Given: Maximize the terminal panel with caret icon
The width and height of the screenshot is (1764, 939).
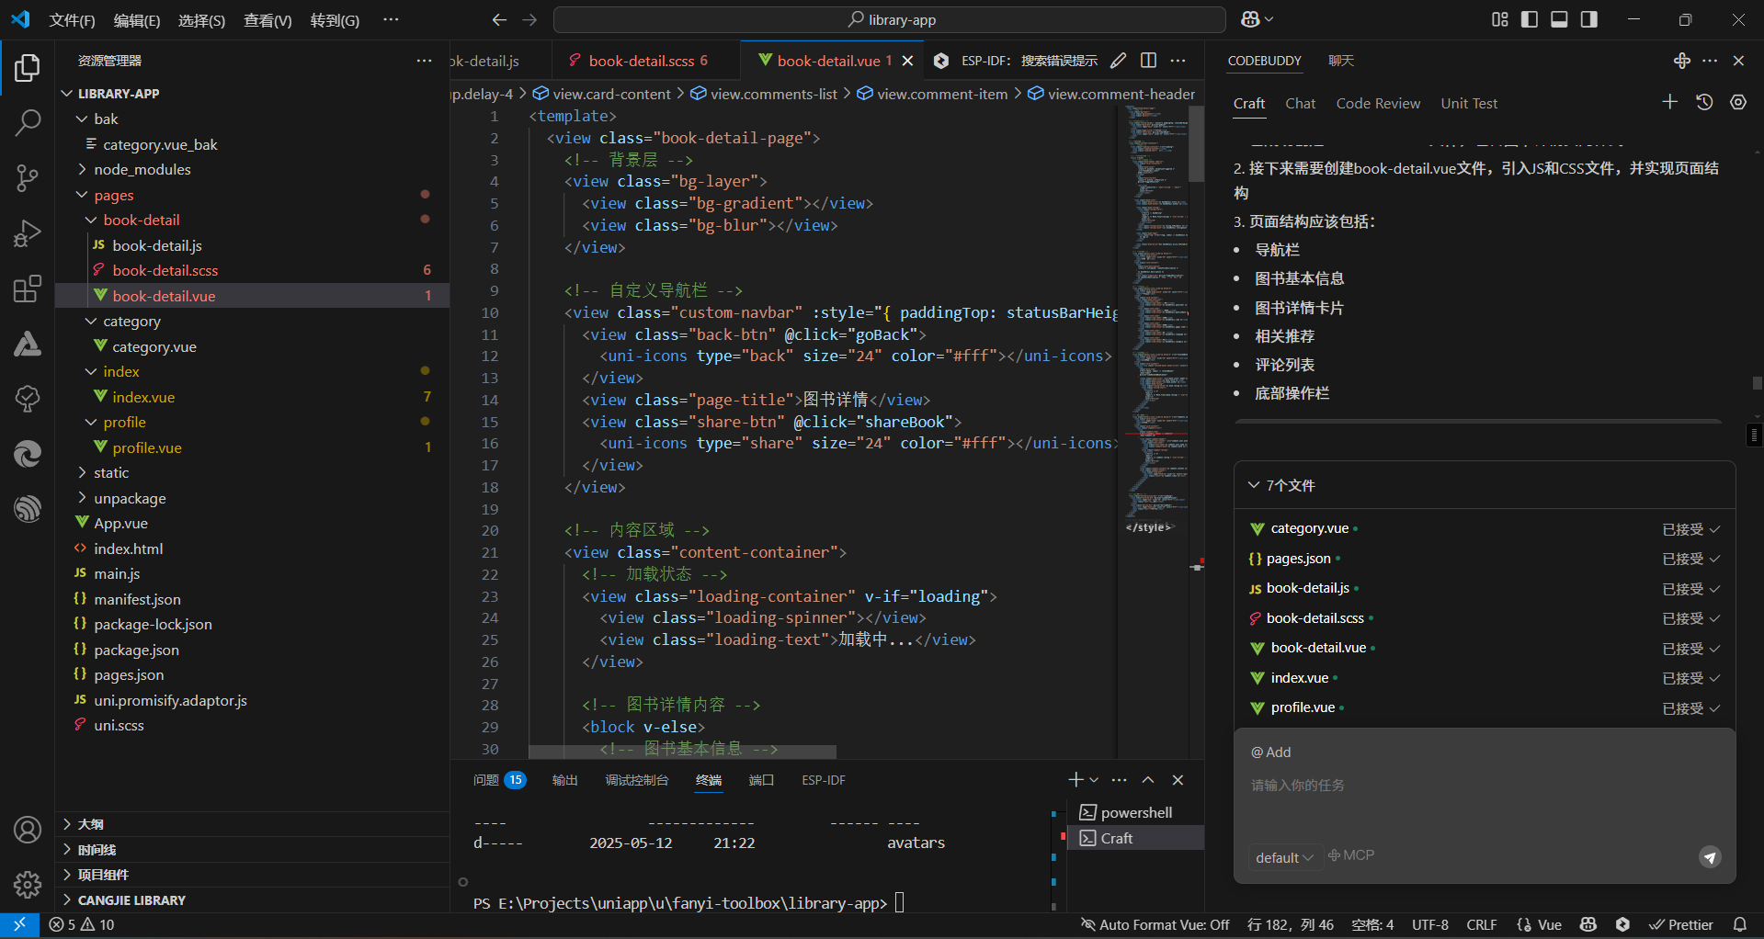Looking at the screenshot, I should coord(1148,780).
